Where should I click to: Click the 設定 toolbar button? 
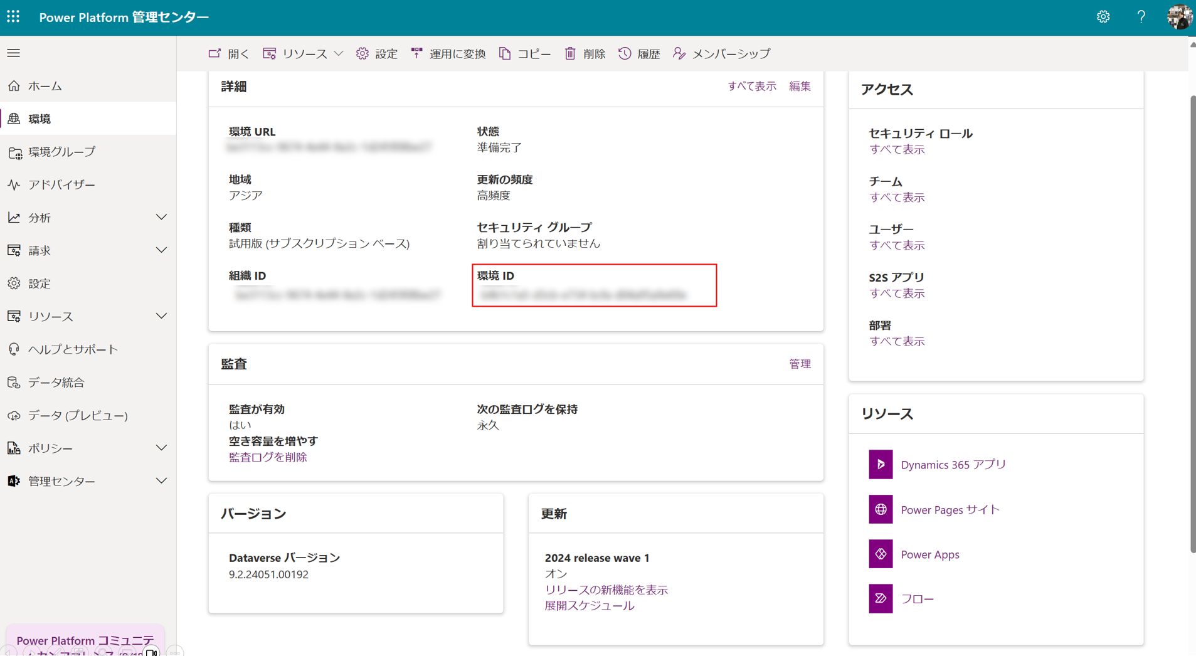coord(377,53)
